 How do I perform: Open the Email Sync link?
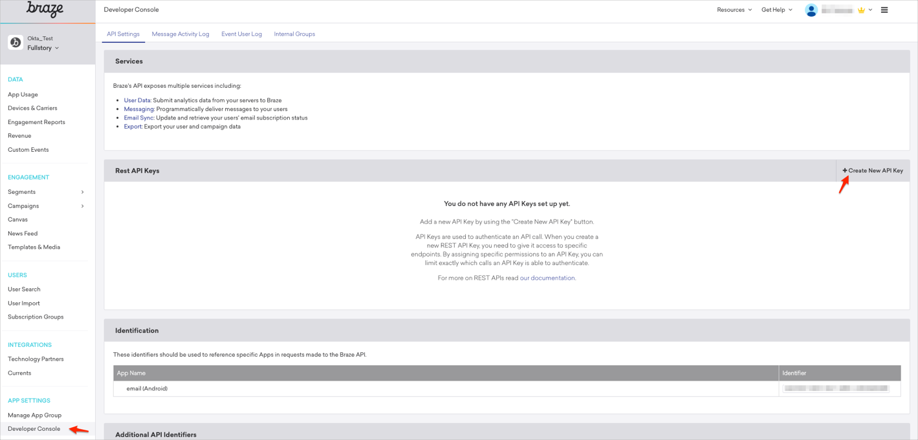[x=138, y=118]
